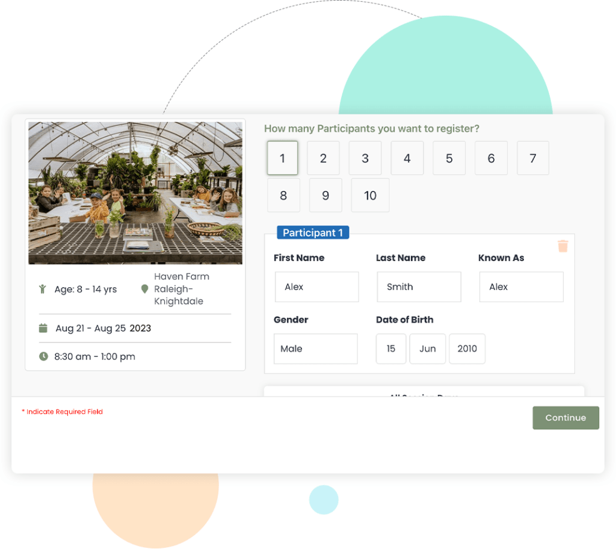Edit the Known As field
The image size is (616, 549).
pos(521,287)
